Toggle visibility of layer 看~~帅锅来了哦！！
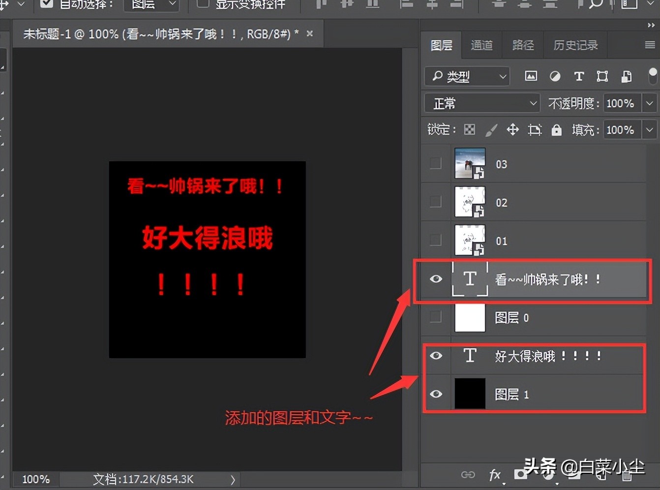660x490 pixels. [x=436, y=279]
